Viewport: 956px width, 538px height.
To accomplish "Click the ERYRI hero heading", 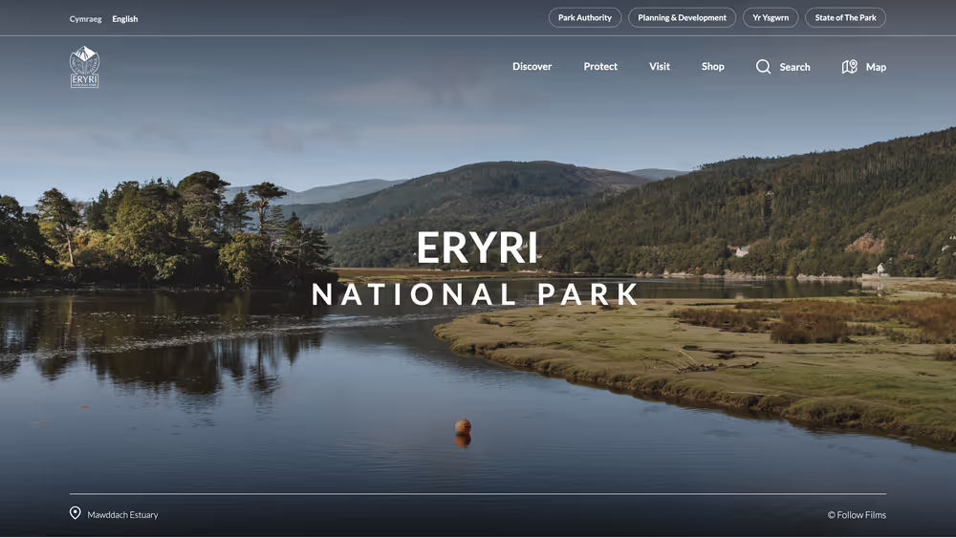I will (x=477, y=247).
